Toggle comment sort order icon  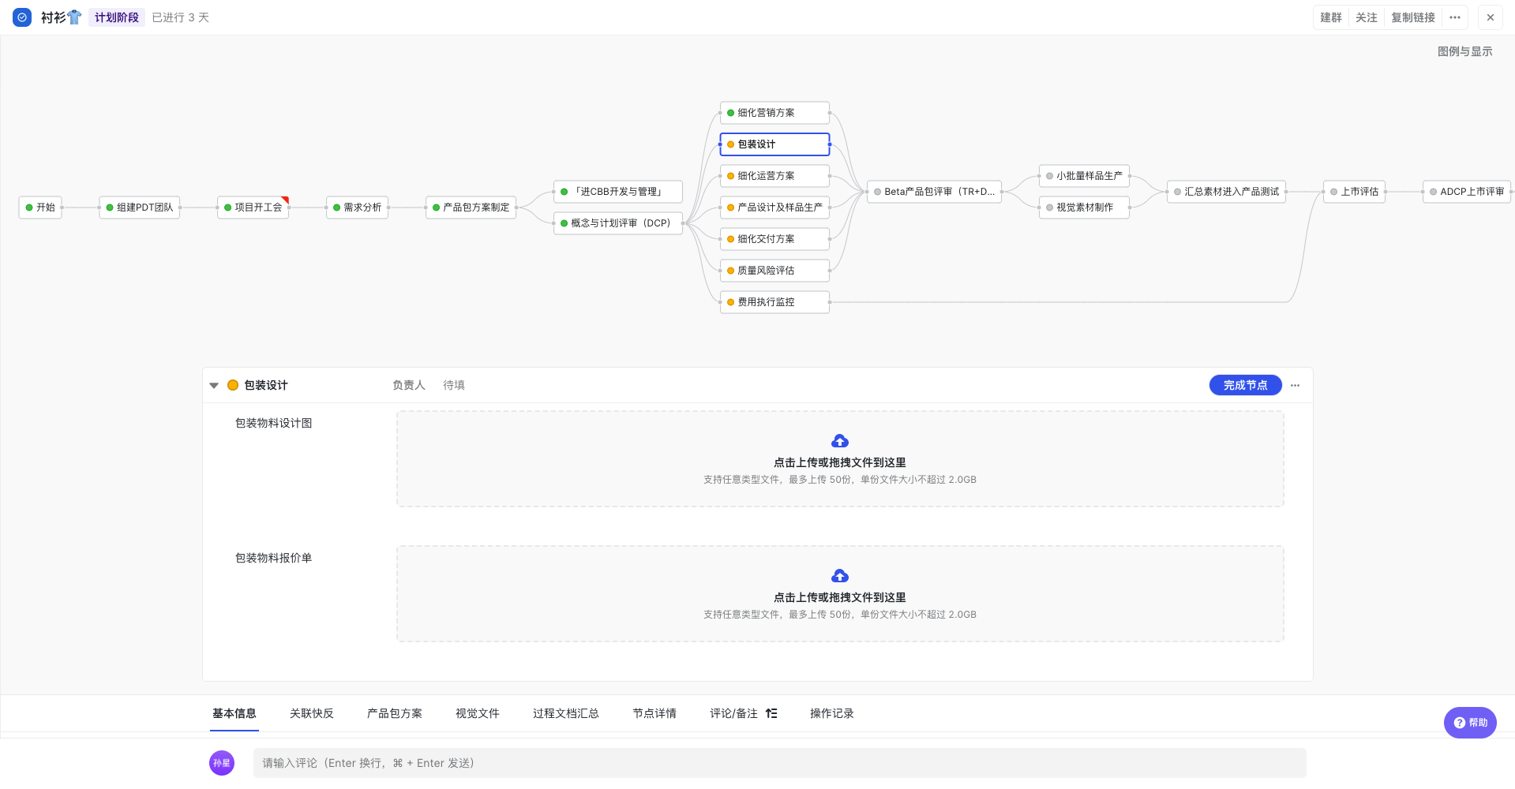[771, 713]
